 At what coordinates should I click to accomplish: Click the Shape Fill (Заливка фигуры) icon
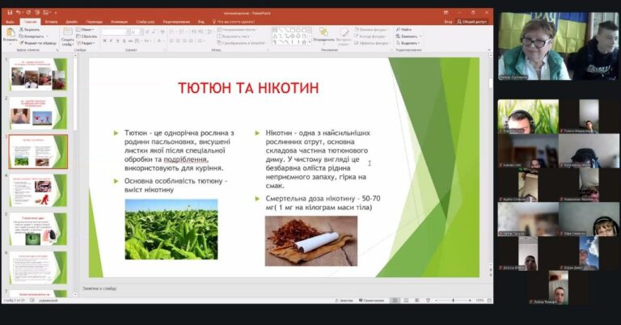(357, 30)
